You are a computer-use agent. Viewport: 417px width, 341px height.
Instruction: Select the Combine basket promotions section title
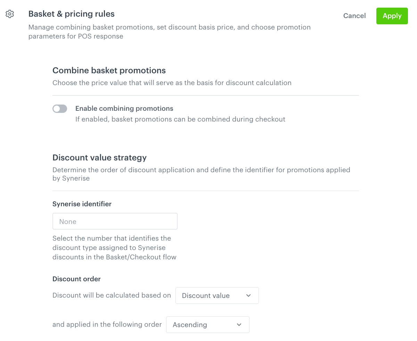109,70
